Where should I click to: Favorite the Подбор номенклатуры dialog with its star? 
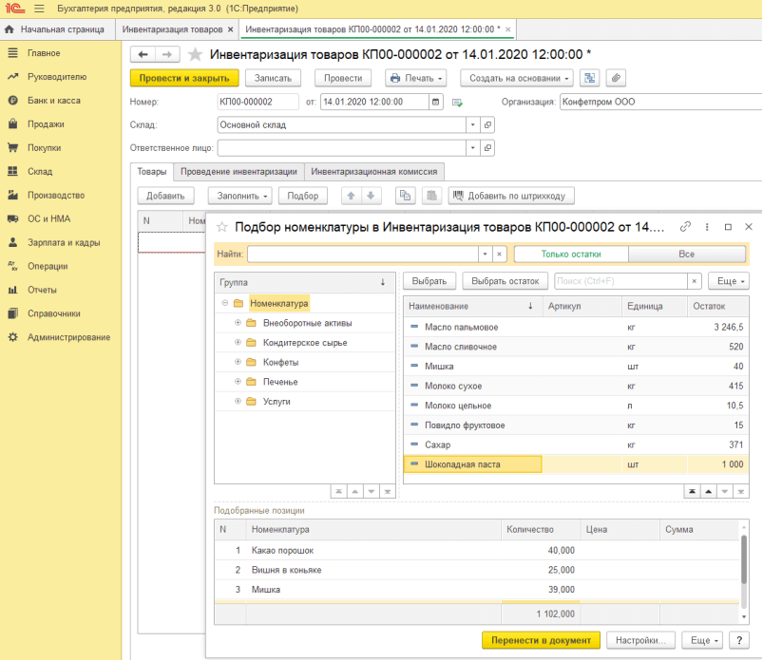tap(222, 227)
